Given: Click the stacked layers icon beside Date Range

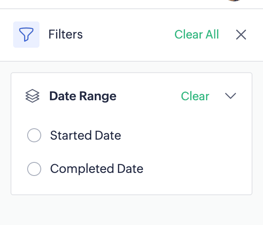Looking at the screenshot, I should tap(32, 96).
